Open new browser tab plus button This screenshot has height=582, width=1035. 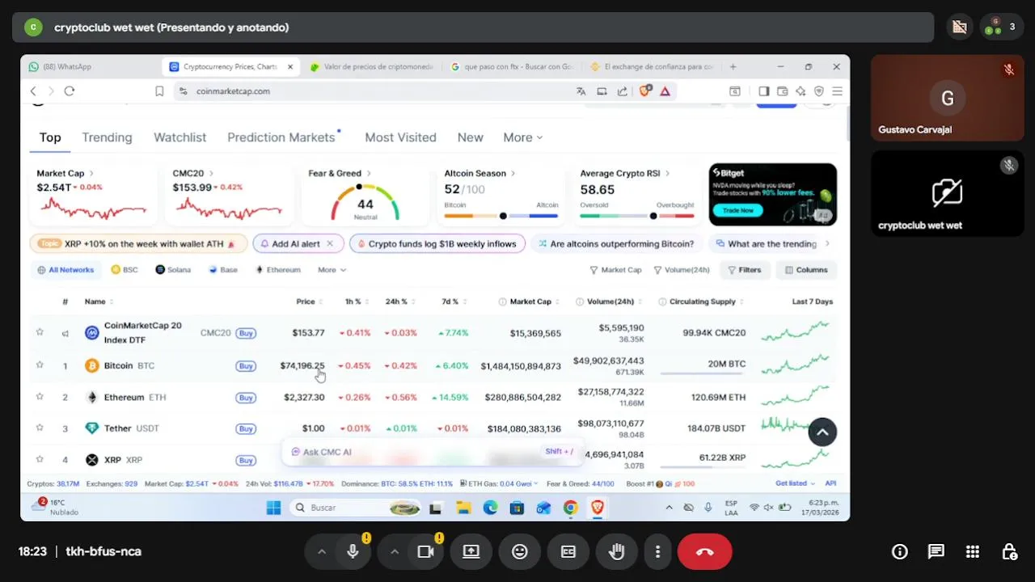(733, 67)
